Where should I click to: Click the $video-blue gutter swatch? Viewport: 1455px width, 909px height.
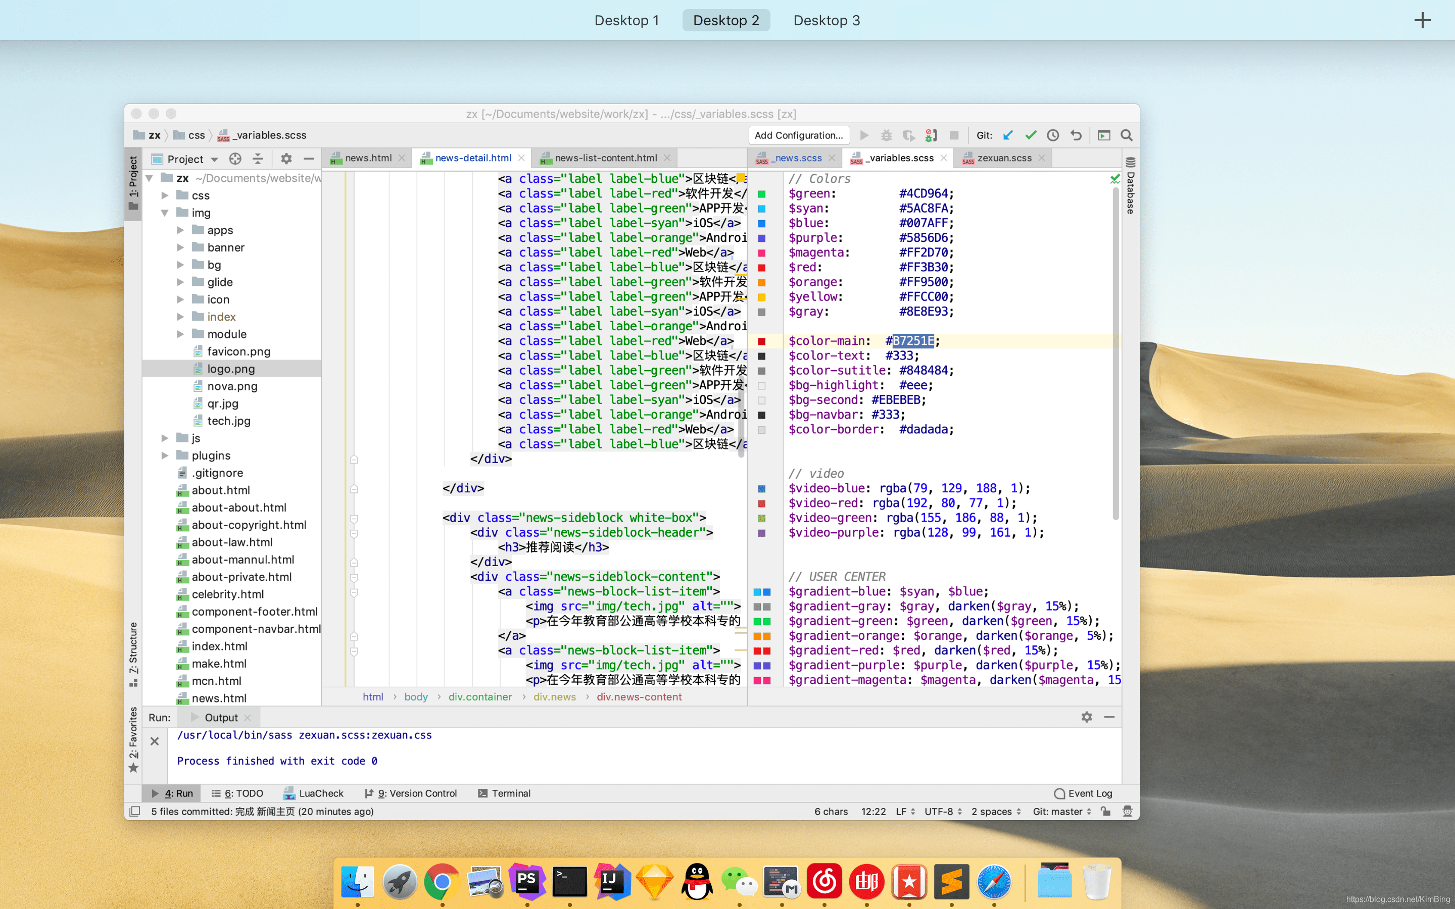(761, 489)
